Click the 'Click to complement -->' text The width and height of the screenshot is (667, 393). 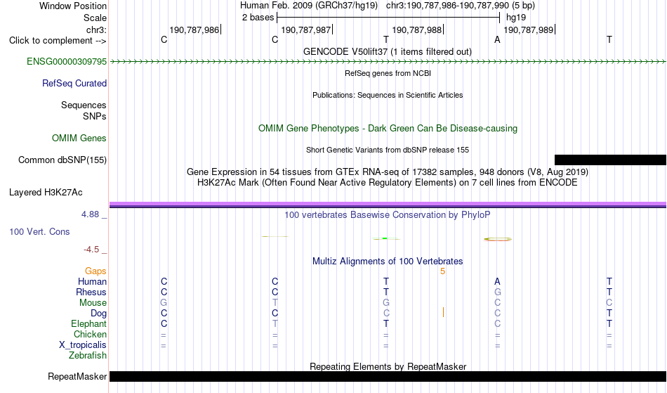(x=58, y=41)
